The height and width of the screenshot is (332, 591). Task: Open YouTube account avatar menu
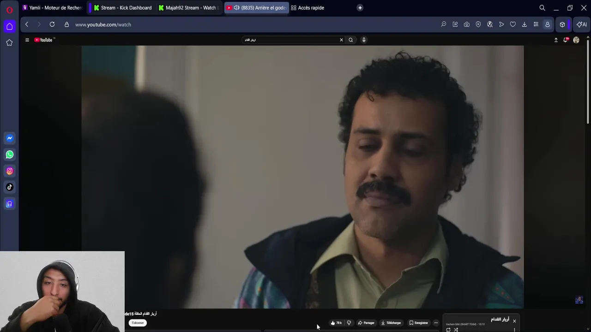click(x=576, y=40)
